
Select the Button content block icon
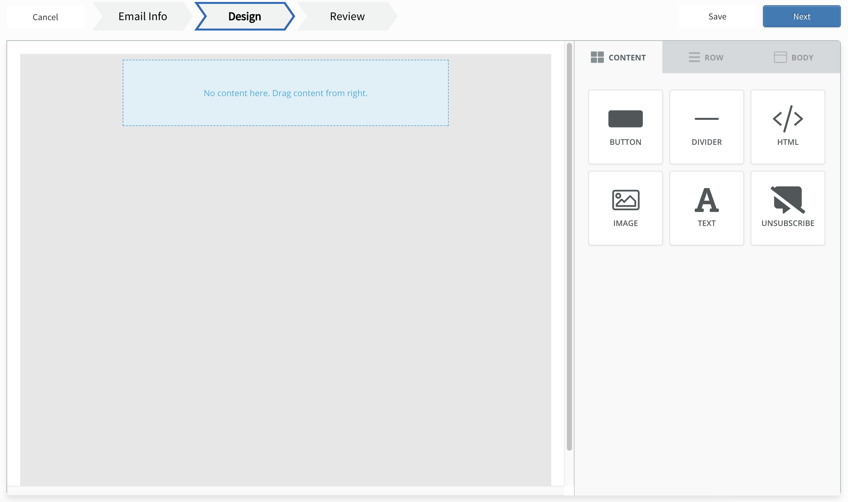(625, 119)
